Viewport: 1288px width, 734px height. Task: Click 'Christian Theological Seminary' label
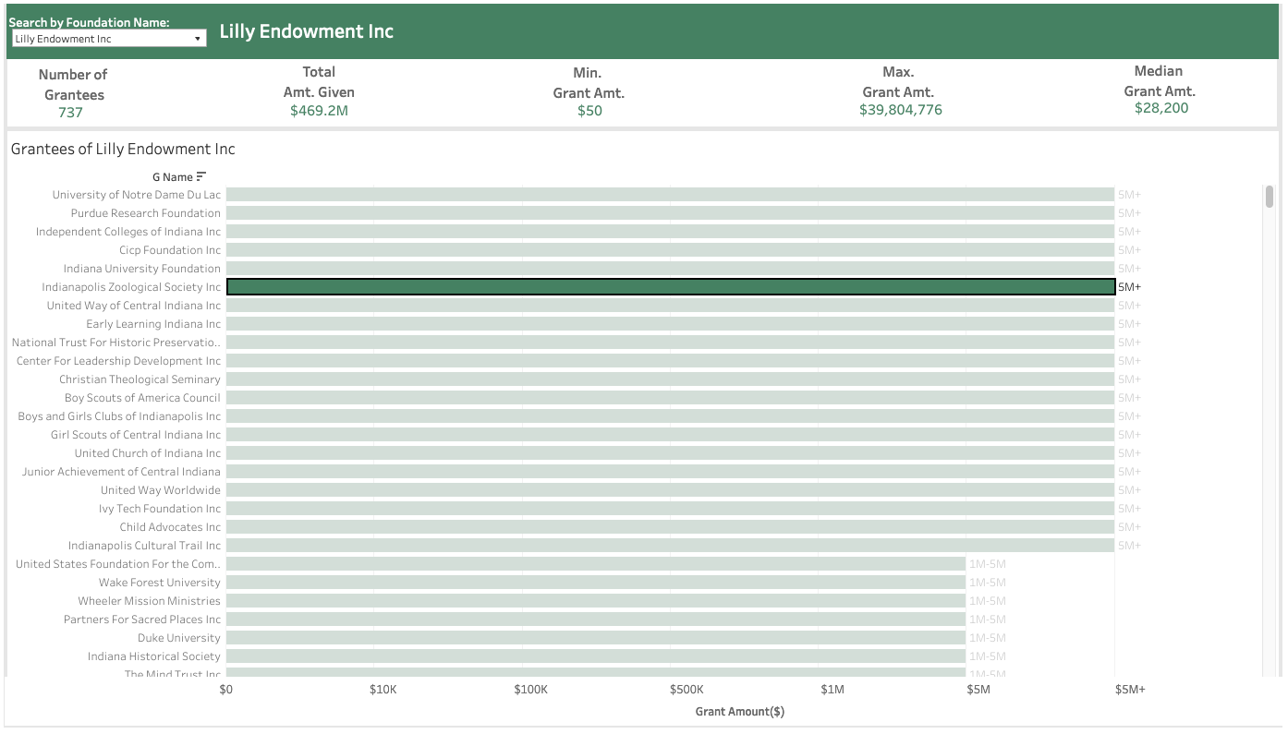tap(140, 379)
